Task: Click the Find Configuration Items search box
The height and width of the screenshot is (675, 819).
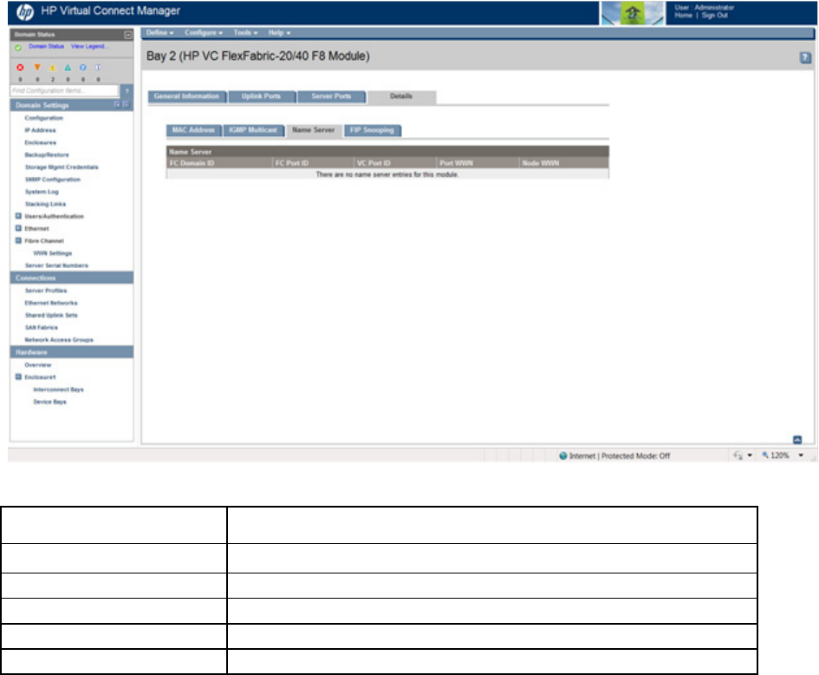Action: 64,91
